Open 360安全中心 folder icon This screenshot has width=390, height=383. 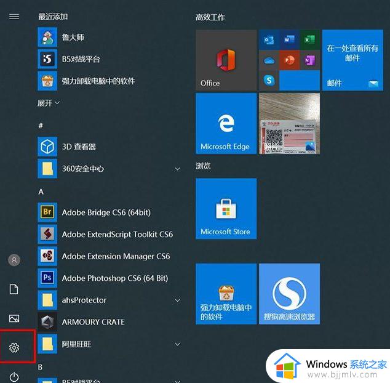pos(47,169)
